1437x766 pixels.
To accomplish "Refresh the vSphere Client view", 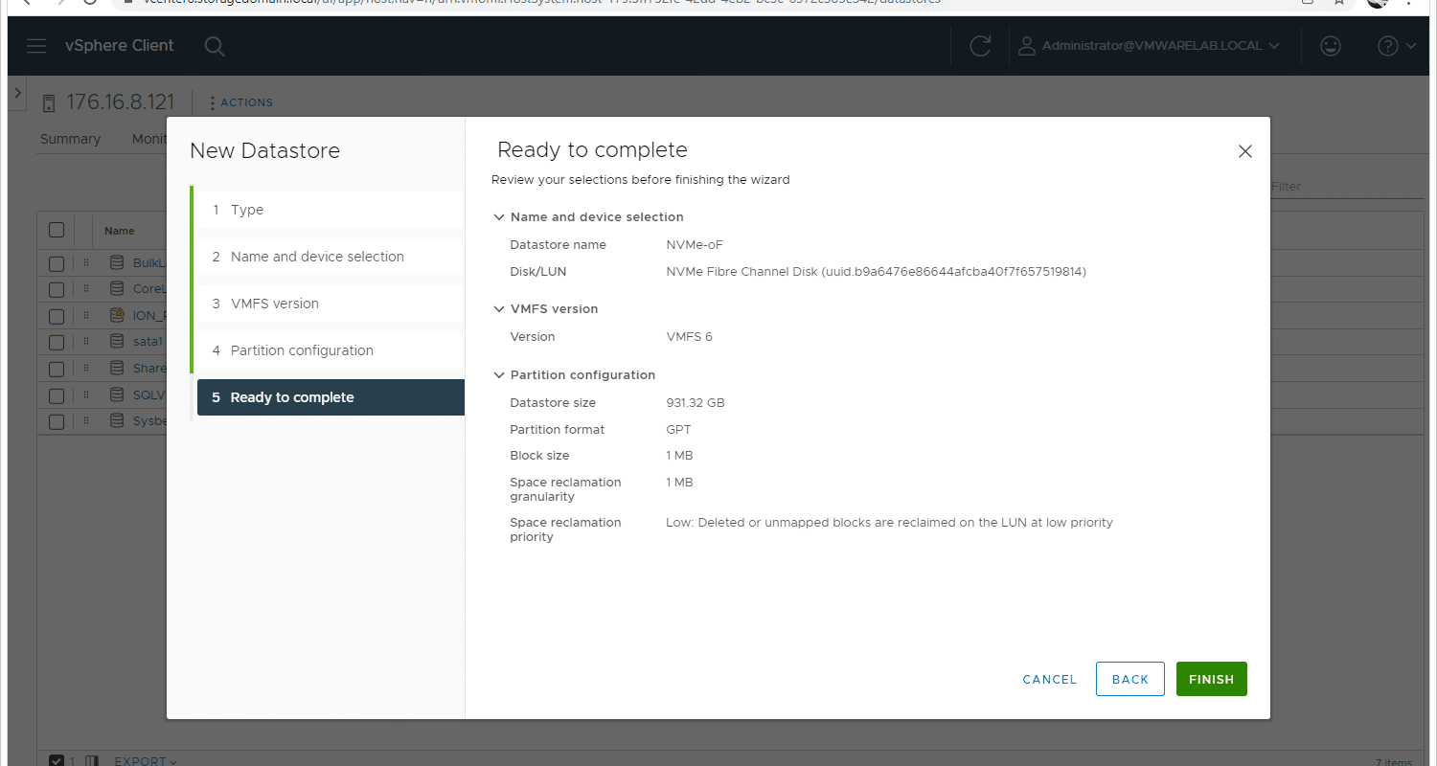I will tap(980, 46).
